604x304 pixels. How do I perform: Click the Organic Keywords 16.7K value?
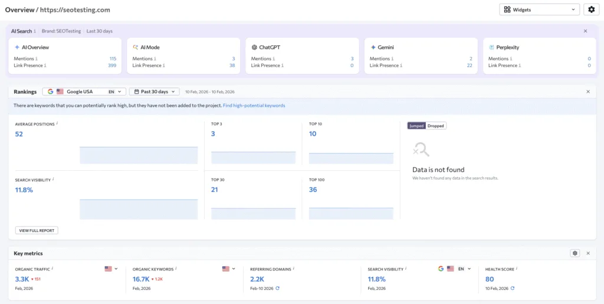tap(141, 279)
